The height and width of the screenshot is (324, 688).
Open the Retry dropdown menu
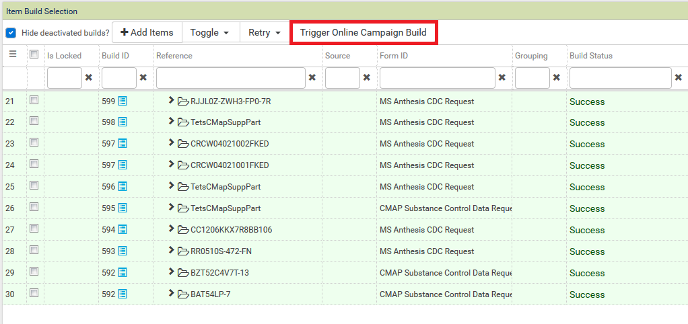click(x=265, y=32)
